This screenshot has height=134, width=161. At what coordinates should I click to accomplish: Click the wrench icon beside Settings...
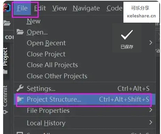point(20,88)
